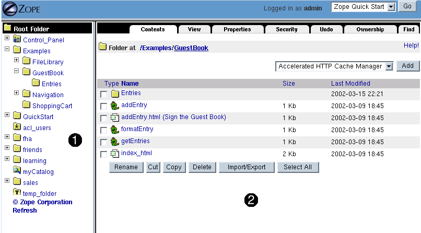Expand the QuickStart folder node
Image resolution: width=421 pixels, height=233 pixels.
(x=7, y=115)
